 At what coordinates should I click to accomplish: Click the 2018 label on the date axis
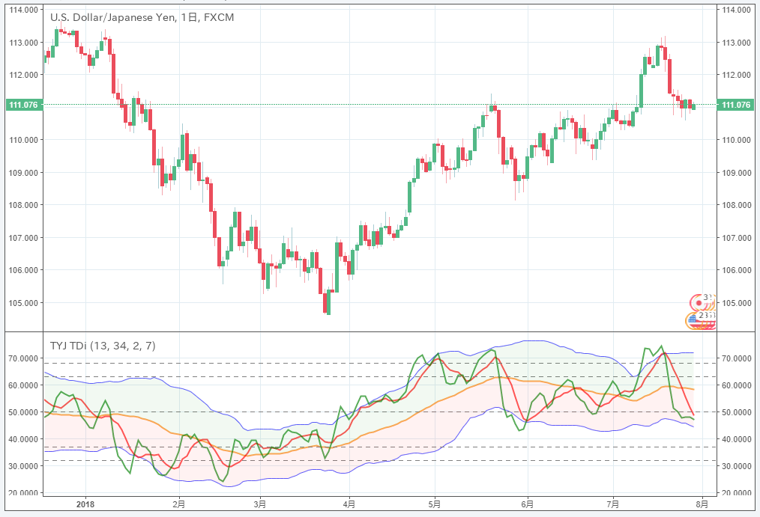85,504
